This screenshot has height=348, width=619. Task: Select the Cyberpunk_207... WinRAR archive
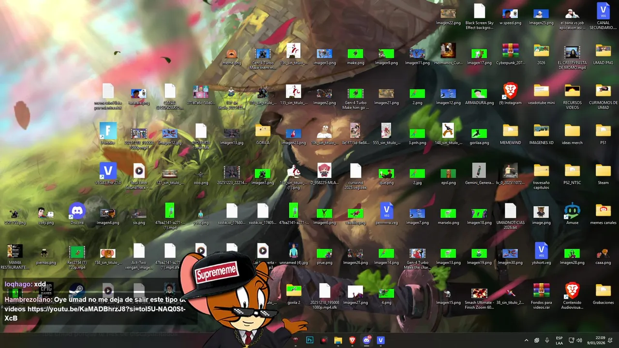click(x=510, y=54)
